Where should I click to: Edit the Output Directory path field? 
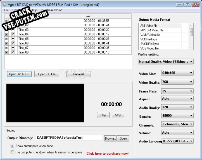pyautogui.click(x=69, y=138)
